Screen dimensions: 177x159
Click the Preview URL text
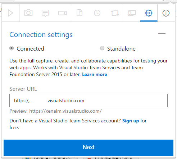coord(55,111)
